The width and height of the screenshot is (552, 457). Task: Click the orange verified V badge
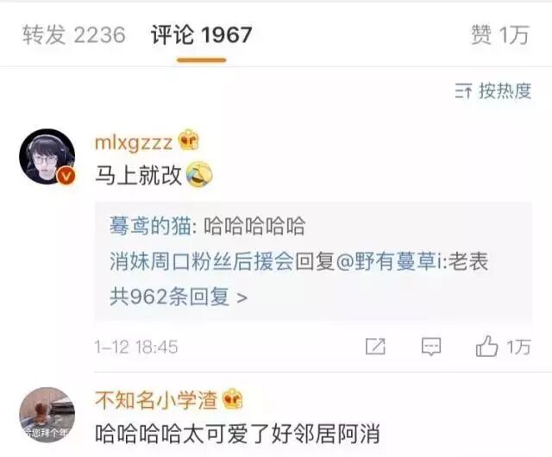[x=66, y=176]
